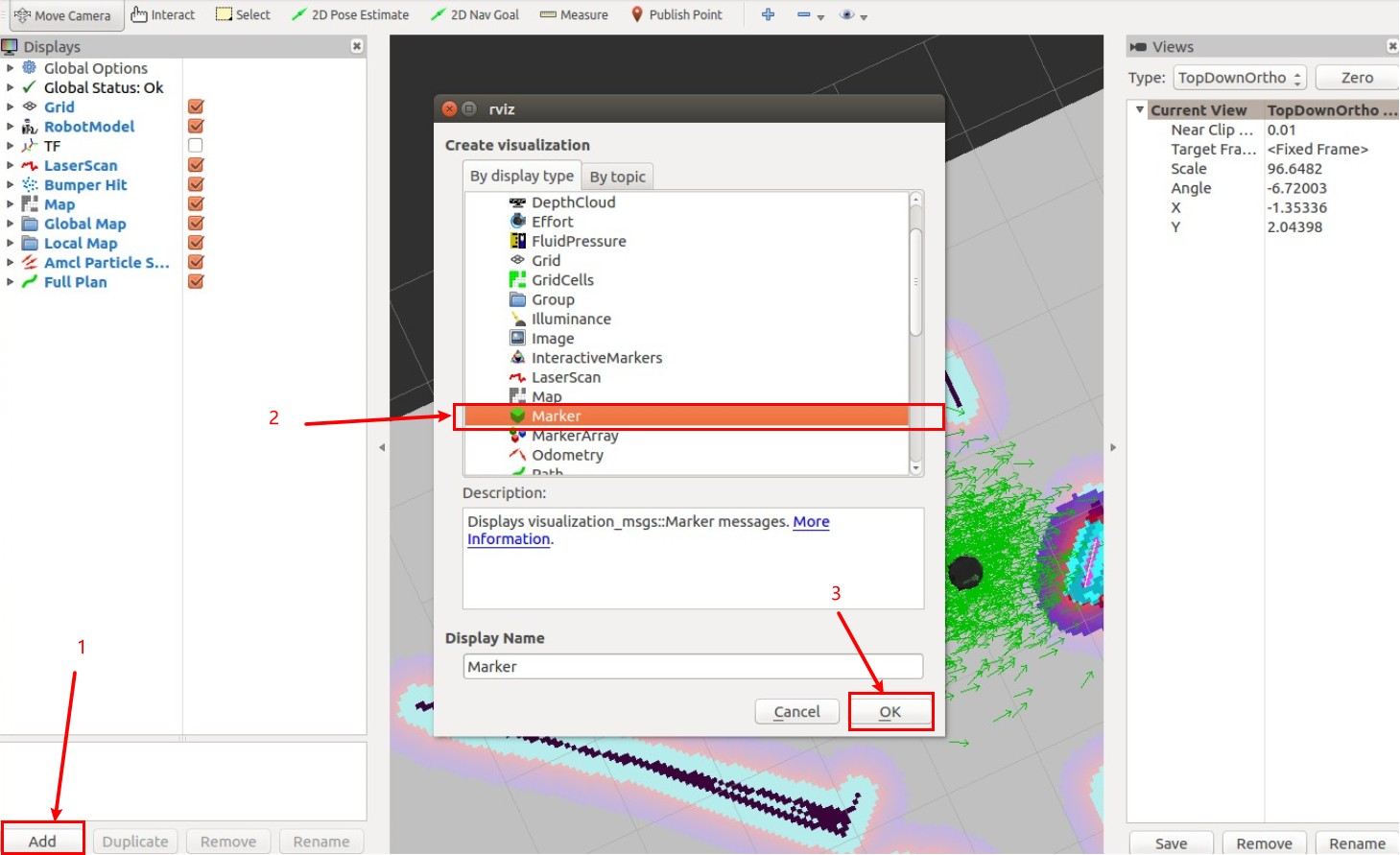The image size is (1400, 855).
Task: Click the TF axes icon
Action: (x=30, y=146)
